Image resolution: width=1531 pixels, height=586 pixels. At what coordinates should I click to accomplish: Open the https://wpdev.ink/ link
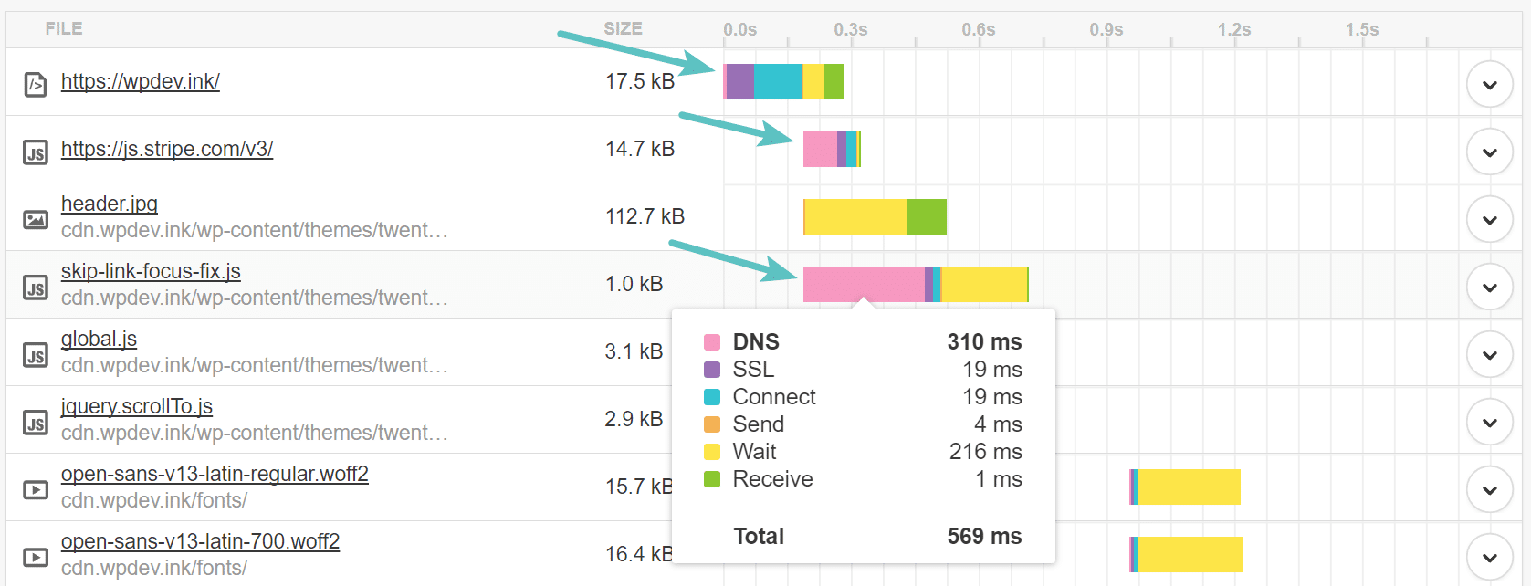click(140, 81)
